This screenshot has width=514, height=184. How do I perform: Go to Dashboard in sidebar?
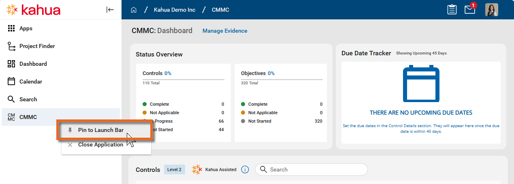(33, 64)
